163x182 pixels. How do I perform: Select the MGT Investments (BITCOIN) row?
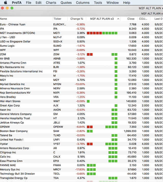pyautogui.click(x=81, y=33)
